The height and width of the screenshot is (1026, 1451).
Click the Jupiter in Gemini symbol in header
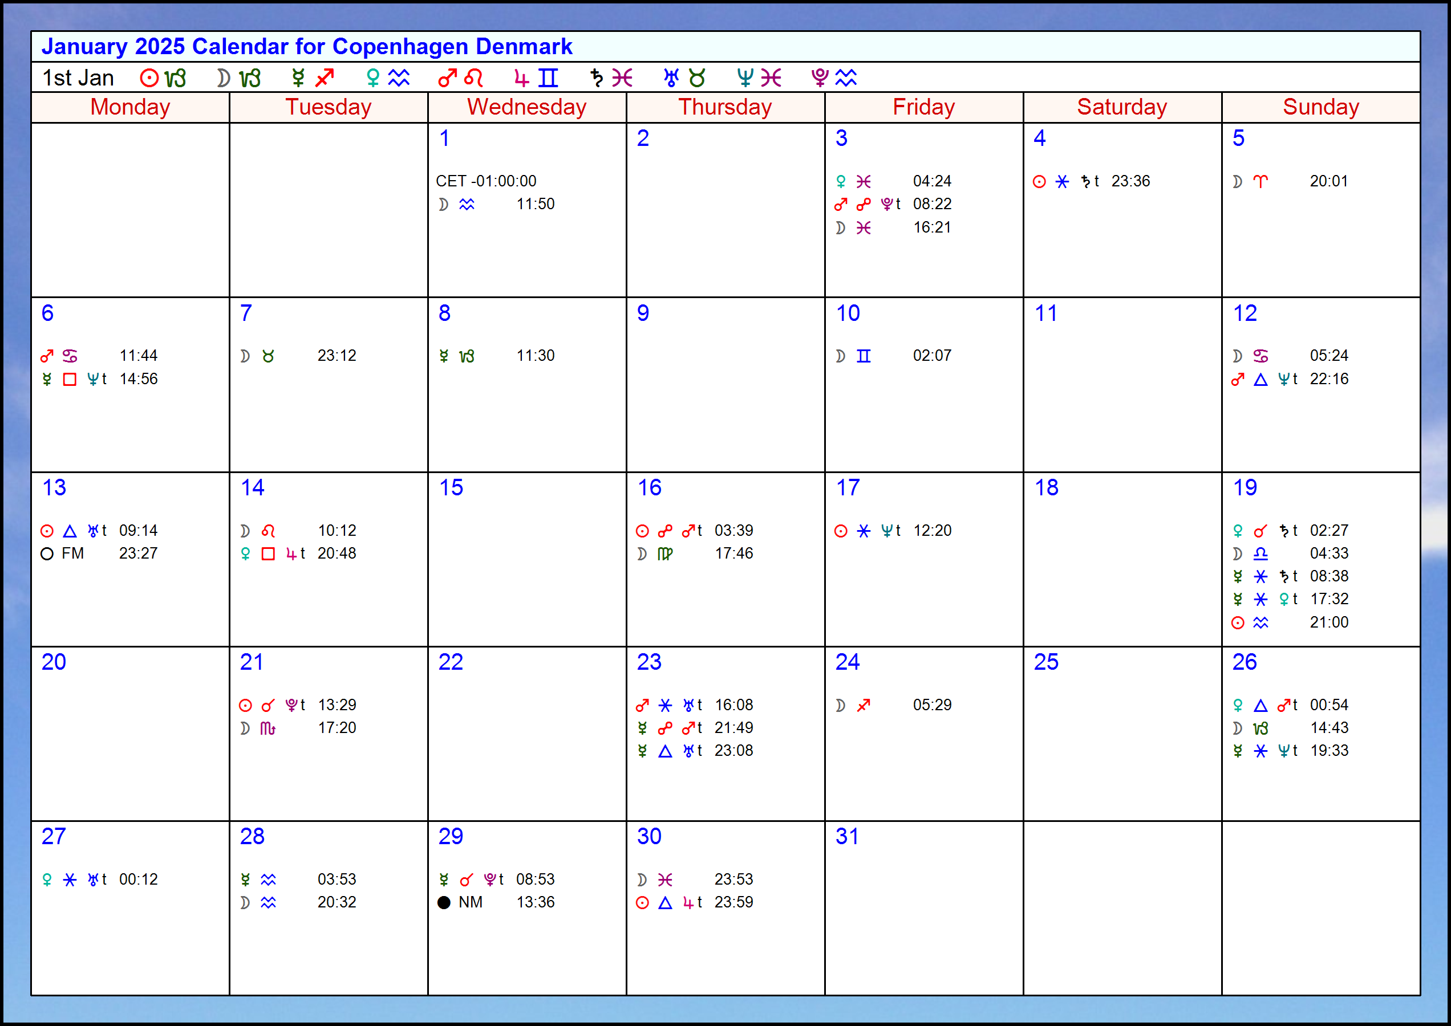point(536,78)
